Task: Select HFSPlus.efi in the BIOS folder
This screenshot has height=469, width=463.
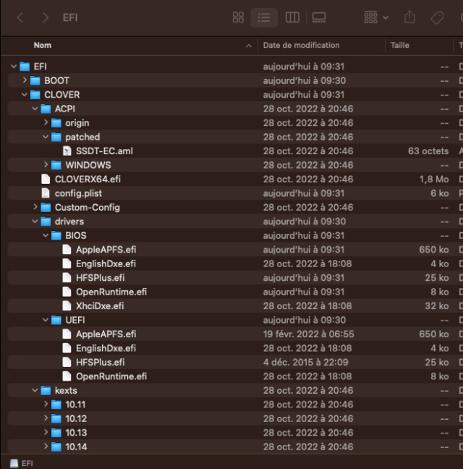Action: (100, 278)
